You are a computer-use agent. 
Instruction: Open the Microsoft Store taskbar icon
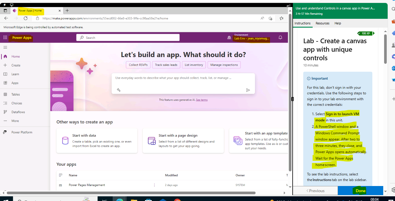pos(149,200)
